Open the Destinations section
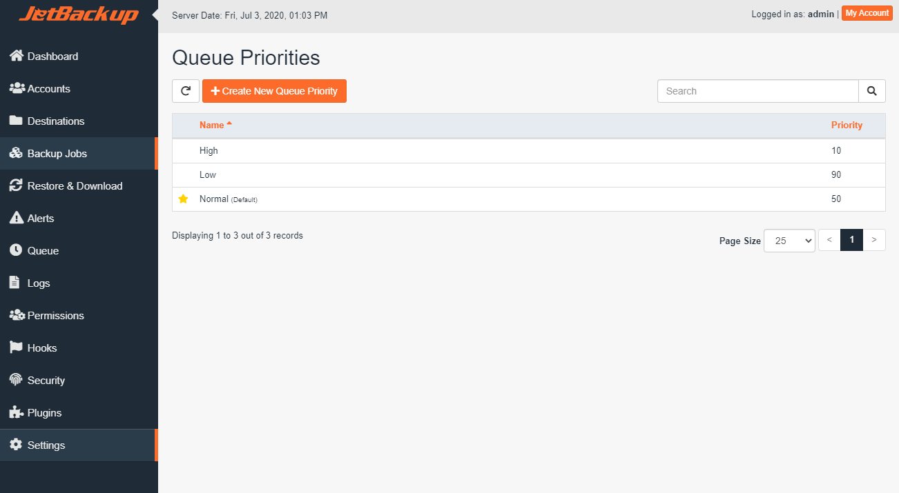Screen dimensions: 899x493 55,121
